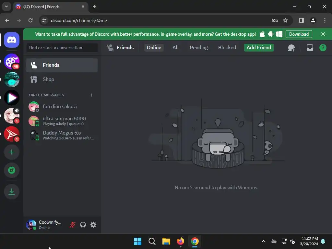Select Friends in the left sidebar

(x=62, y=65)
